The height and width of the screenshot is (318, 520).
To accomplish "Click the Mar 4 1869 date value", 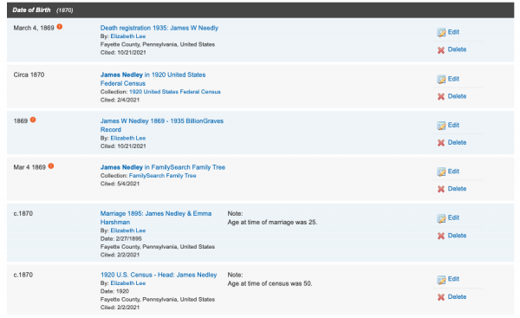I will [x=29, y=167].
